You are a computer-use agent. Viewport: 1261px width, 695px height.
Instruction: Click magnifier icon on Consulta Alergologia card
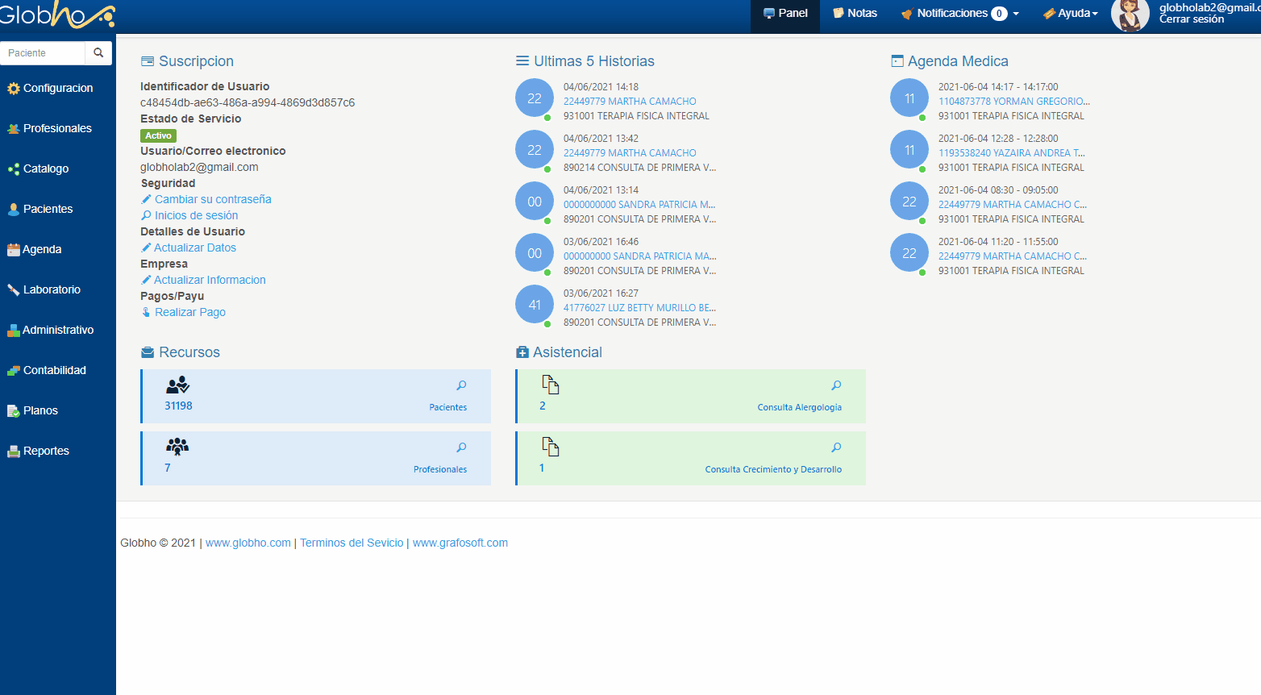point(836,385)
